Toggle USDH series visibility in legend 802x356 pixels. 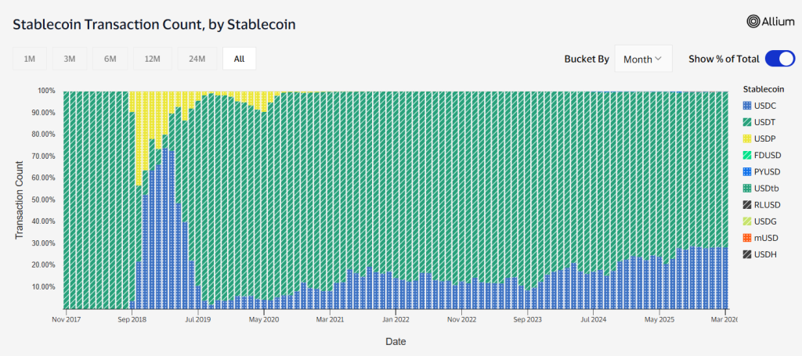click(x=763, y=254)
